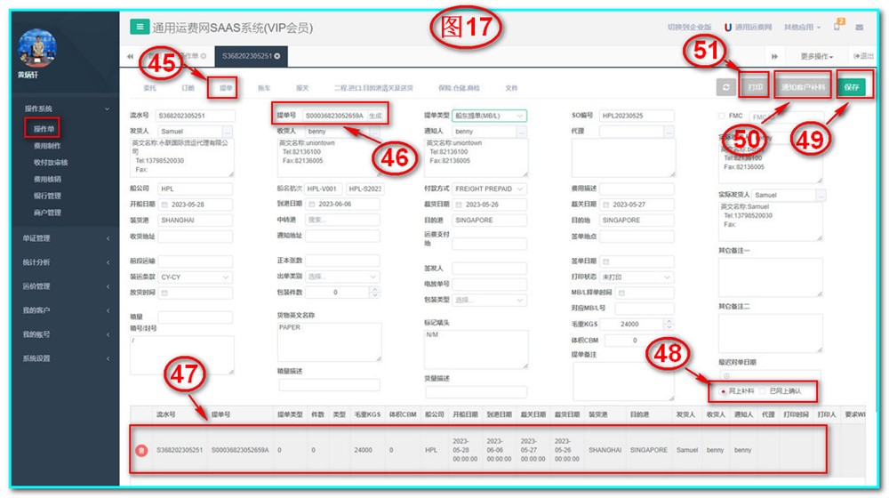
Task: Switch to the 提单 tab
Action: click(226, 88)
